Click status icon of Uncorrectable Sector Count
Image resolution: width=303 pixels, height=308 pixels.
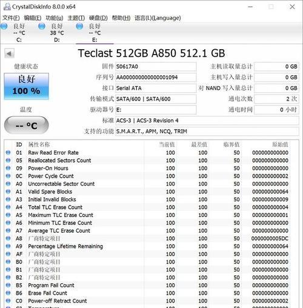(8, 184)
